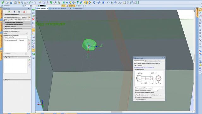
Task: Switch to 'Приветствие' document tab
Action: (x=78, y=8)
